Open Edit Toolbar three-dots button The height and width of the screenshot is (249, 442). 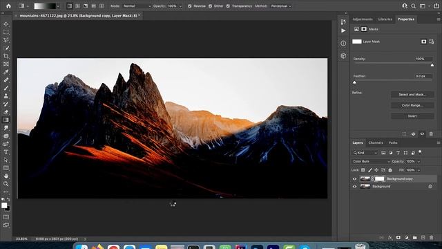click(6, 192)
